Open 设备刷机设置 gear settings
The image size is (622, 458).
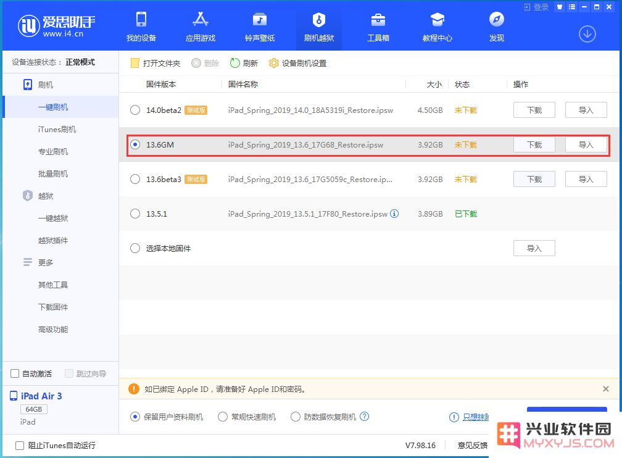pos(298,63)
